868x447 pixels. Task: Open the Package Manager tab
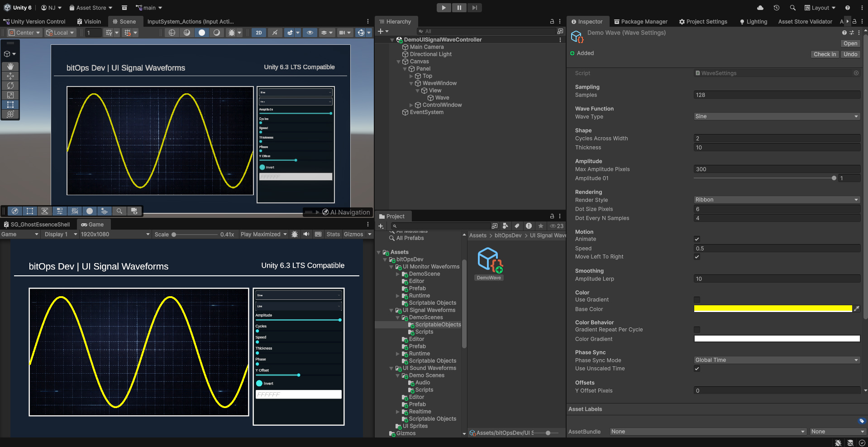(x=641, y=21)
